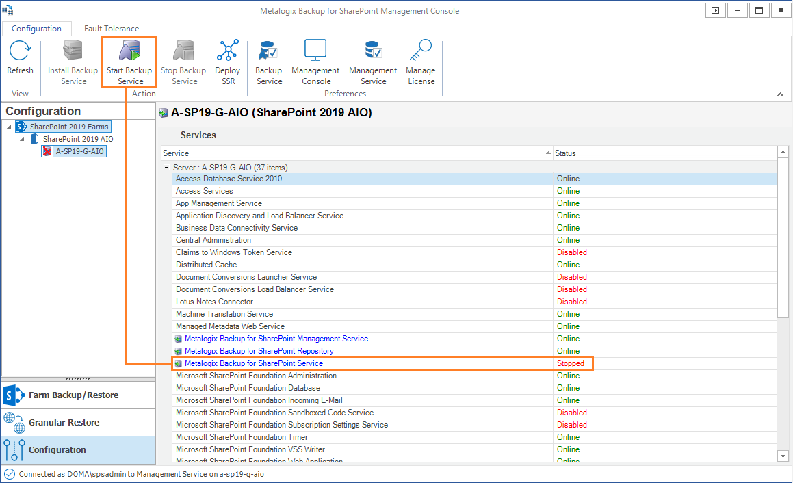Select the Central Administration row
793x483 pixels.
click(474, 240)
